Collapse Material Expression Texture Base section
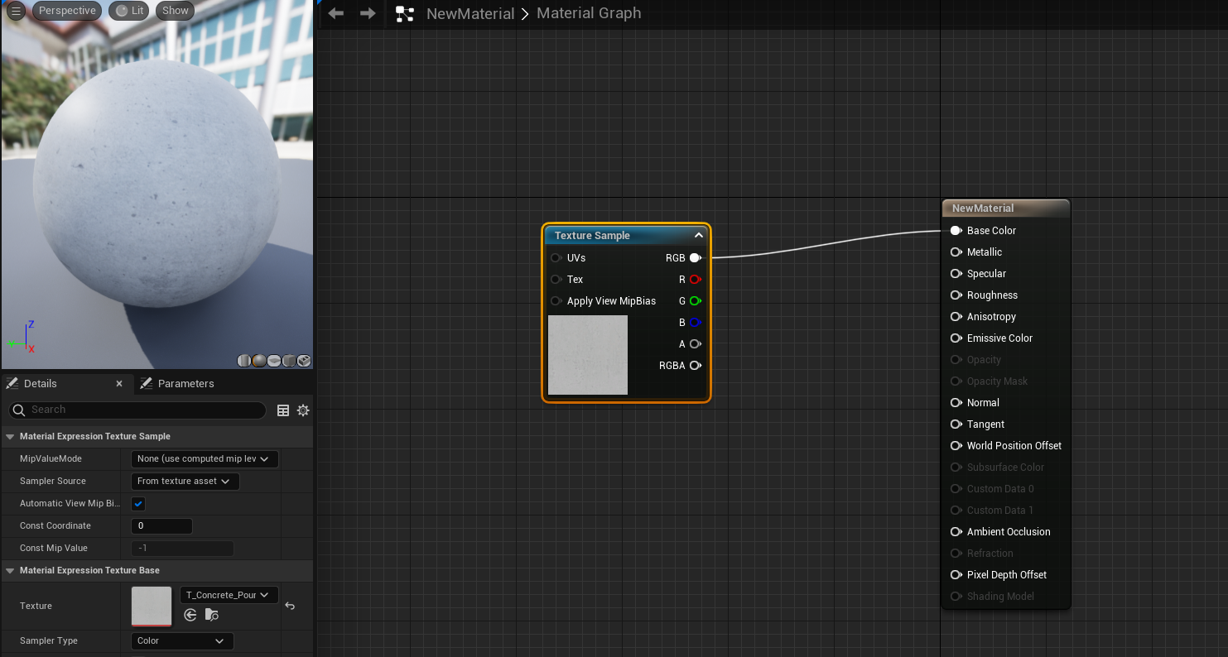 click(x=10, y=571)
